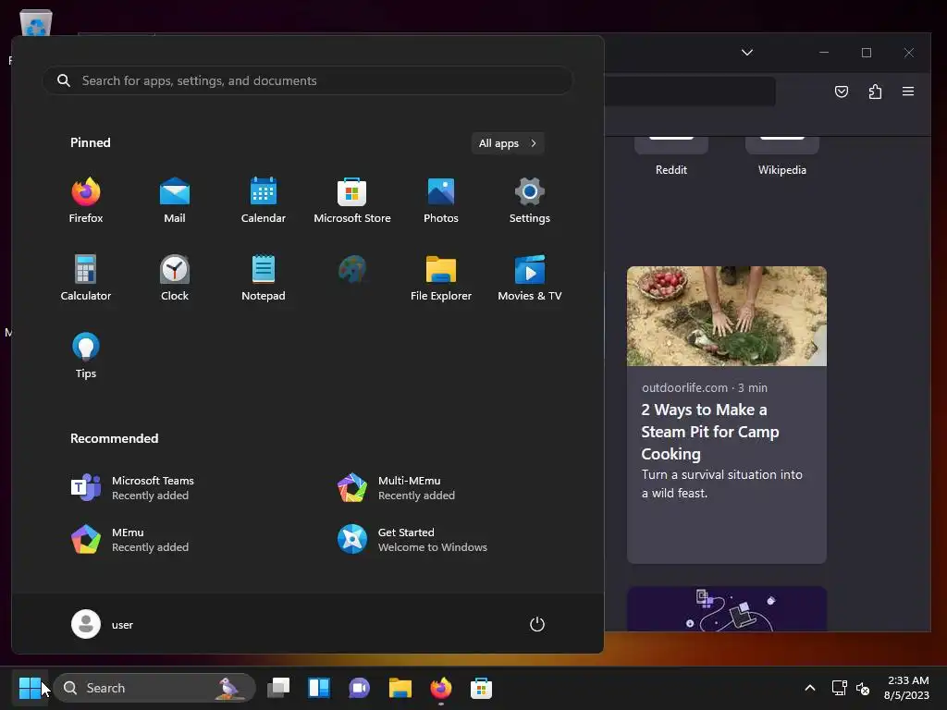The image size is (947, 710).
Task: Open Microsoft Store from pinned apps
Action: (352, 201)
